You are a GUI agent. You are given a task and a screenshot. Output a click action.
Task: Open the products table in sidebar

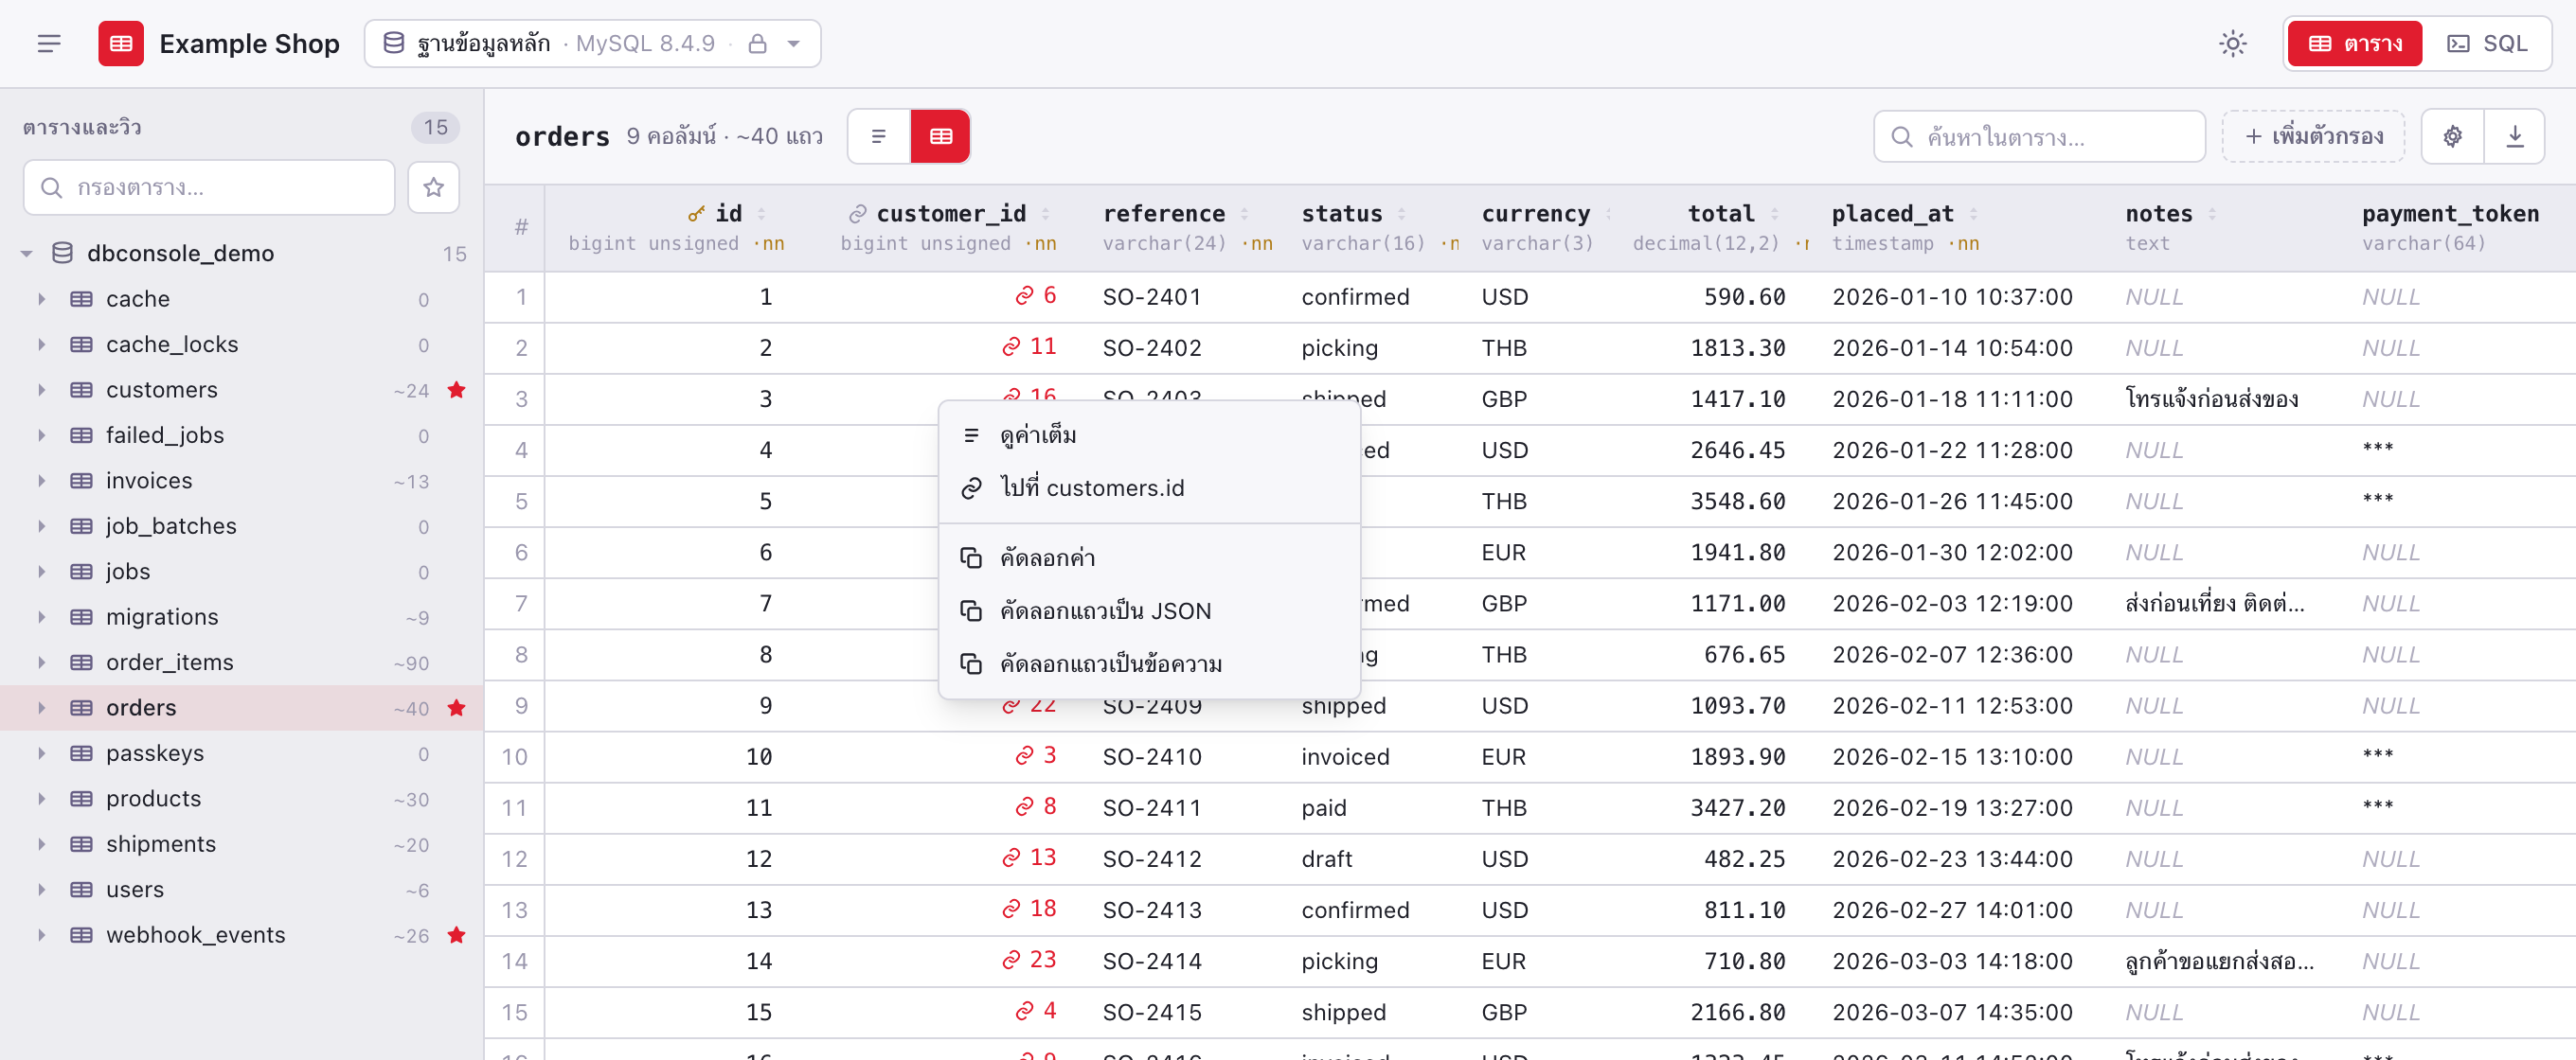[x=241, y=798]
